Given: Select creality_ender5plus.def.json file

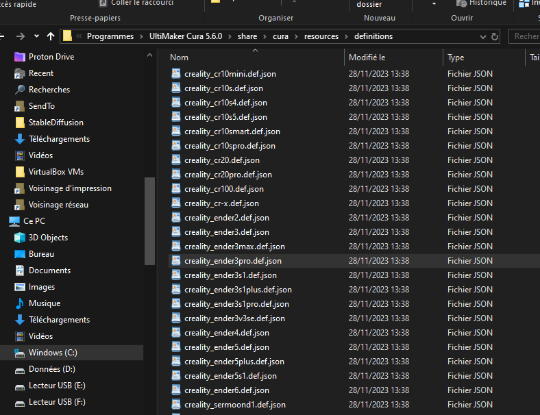Looking at the screenshot, I should (234, 362).
